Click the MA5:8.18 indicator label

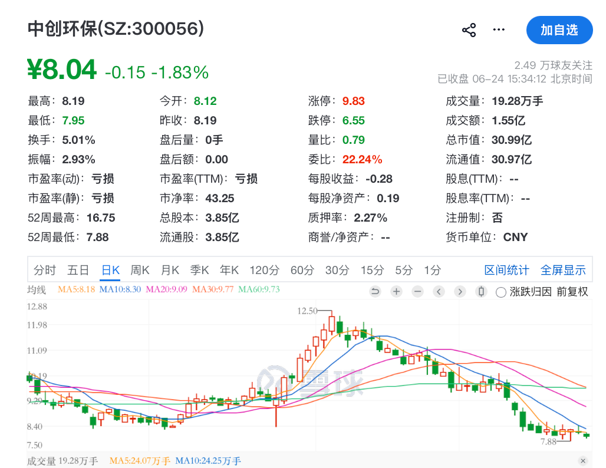pyautogui.click(x=76, y=289)
